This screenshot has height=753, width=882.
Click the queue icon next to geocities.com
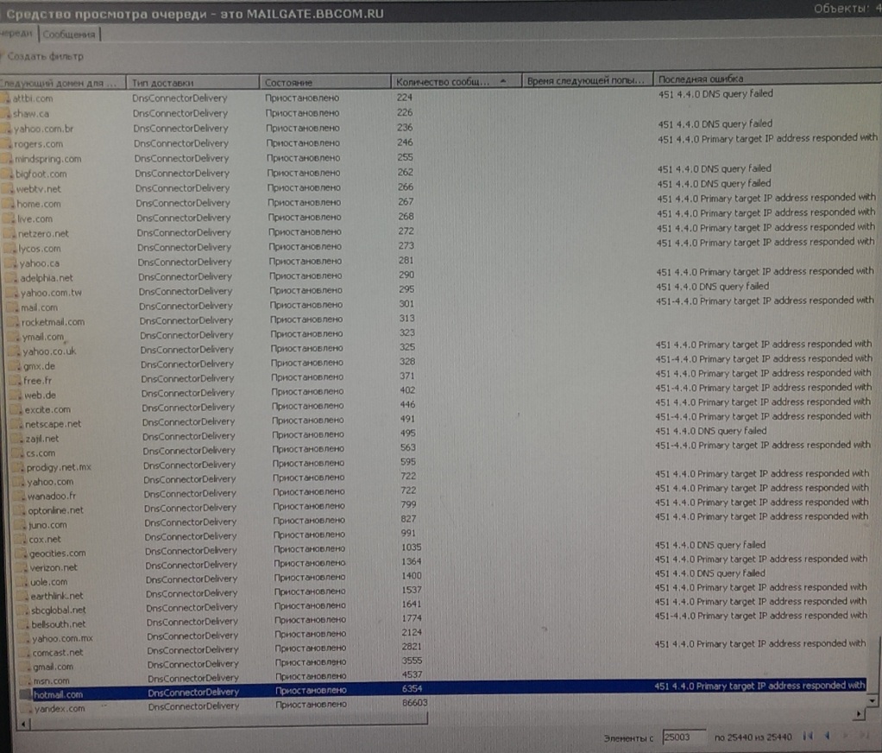(22, 553)
